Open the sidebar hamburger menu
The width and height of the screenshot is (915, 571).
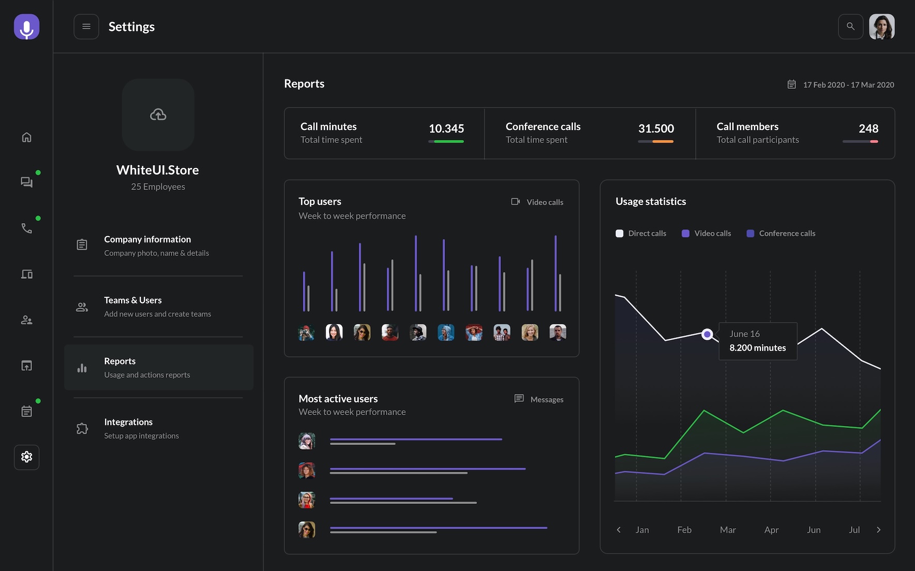86,26
